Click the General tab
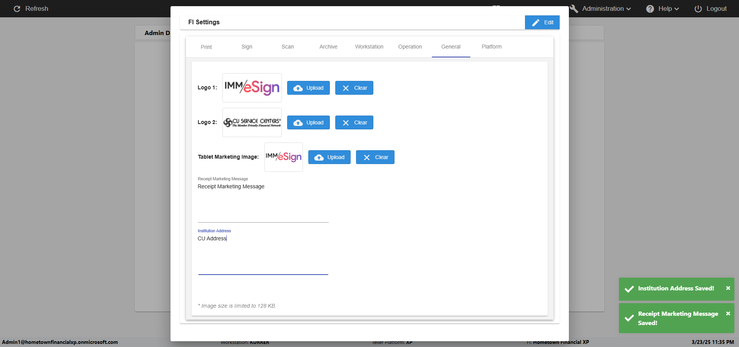739x347 pixels. (x=451, y=47)
